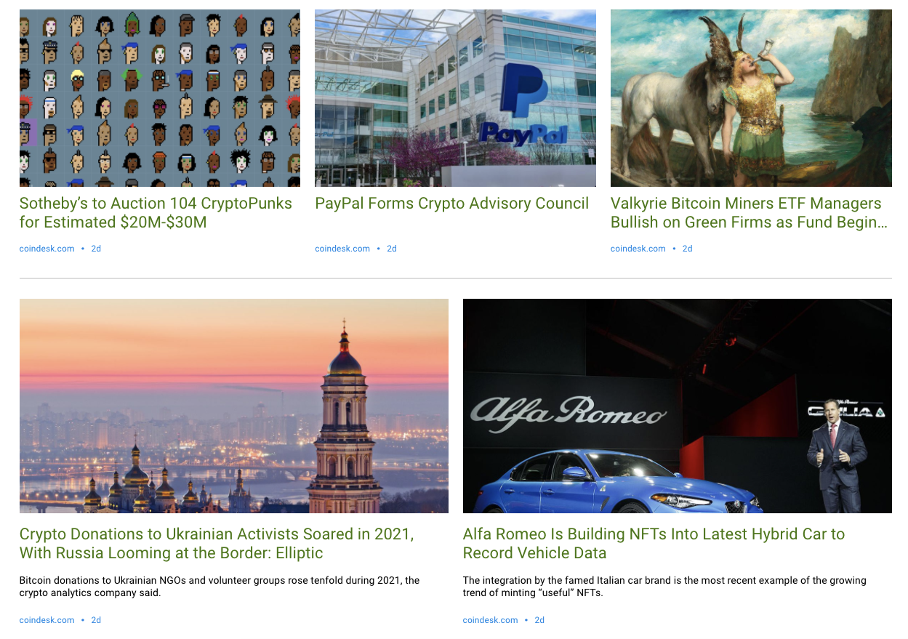Screen dimensions: 908x639
Task: Click coindesk.com source under Valkyrie article
Action: pos(638,249)
